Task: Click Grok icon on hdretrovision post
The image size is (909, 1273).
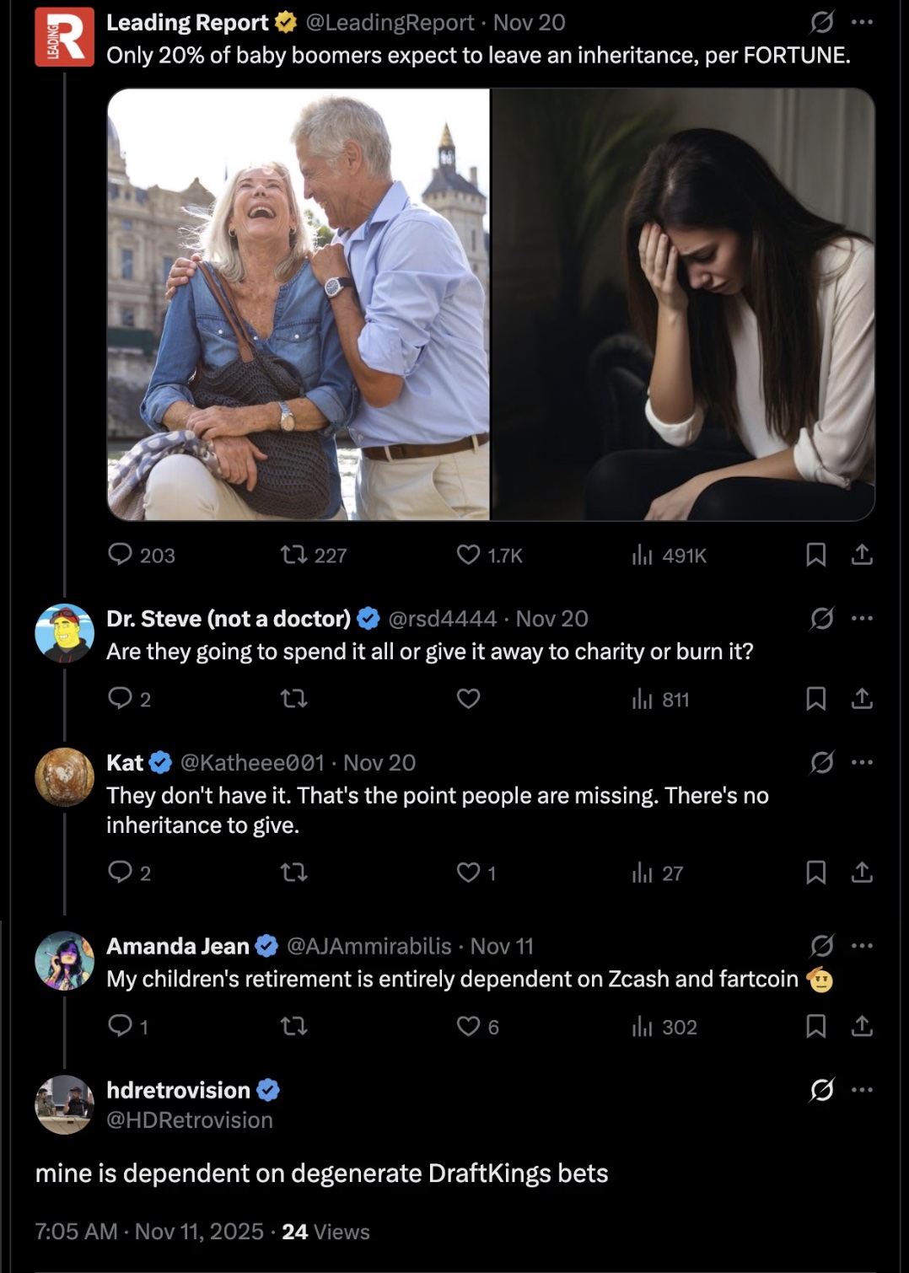Action: point(821,1090)
